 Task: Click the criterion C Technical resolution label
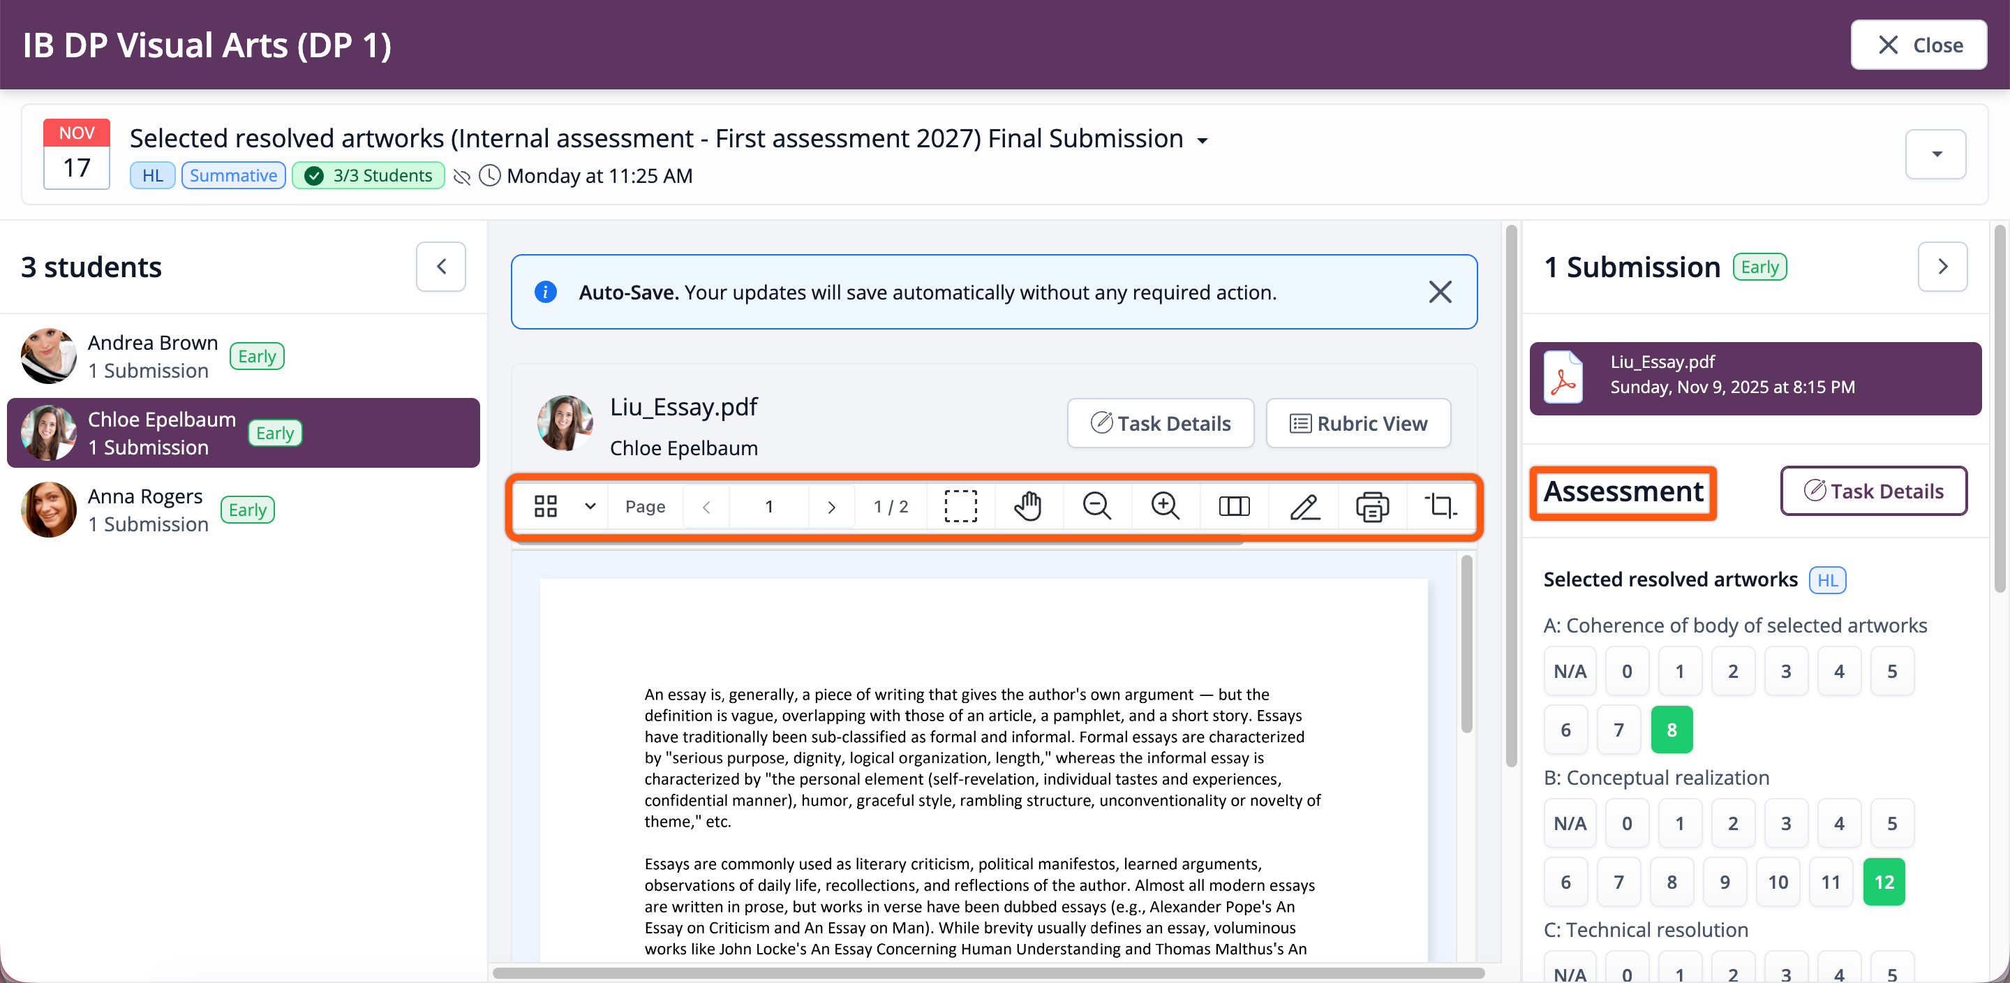(1646, 929)
